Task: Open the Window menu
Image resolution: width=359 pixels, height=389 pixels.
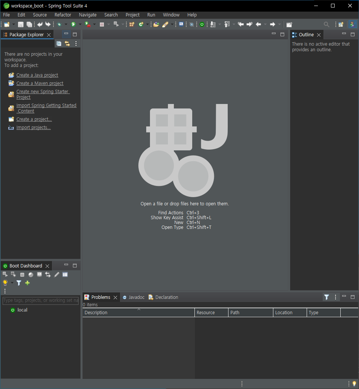Action: 171,15
